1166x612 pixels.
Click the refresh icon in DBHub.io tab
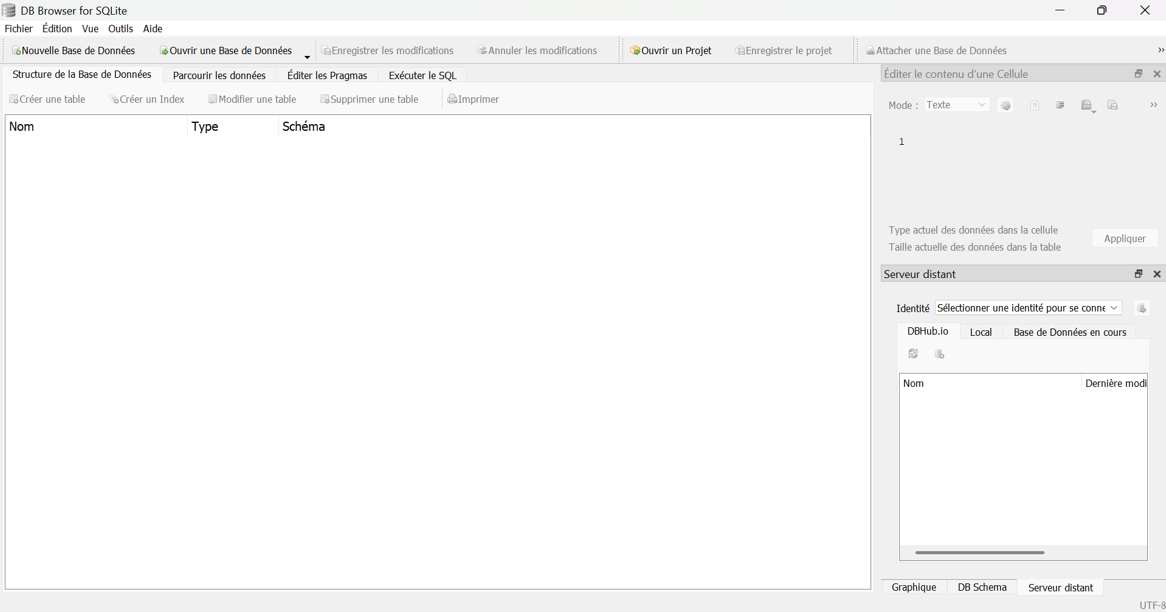point(913,354)
